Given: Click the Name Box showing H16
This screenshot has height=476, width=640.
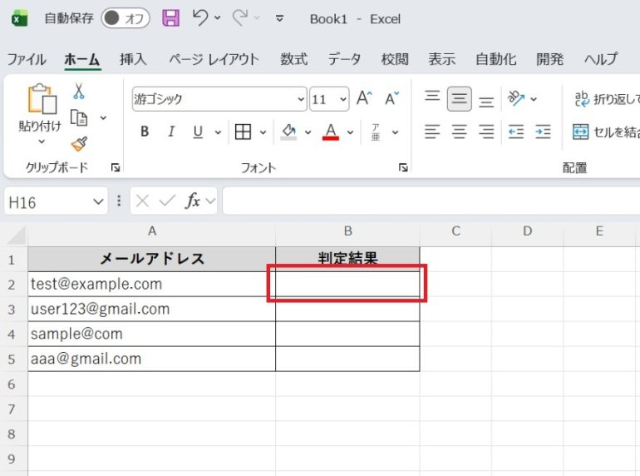Looking at the screenshot, I should 47,202.
